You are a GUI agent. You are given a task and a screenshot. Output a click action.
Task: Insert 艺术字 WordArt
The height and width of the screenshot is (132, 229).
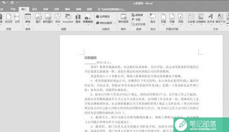point(211,19)
